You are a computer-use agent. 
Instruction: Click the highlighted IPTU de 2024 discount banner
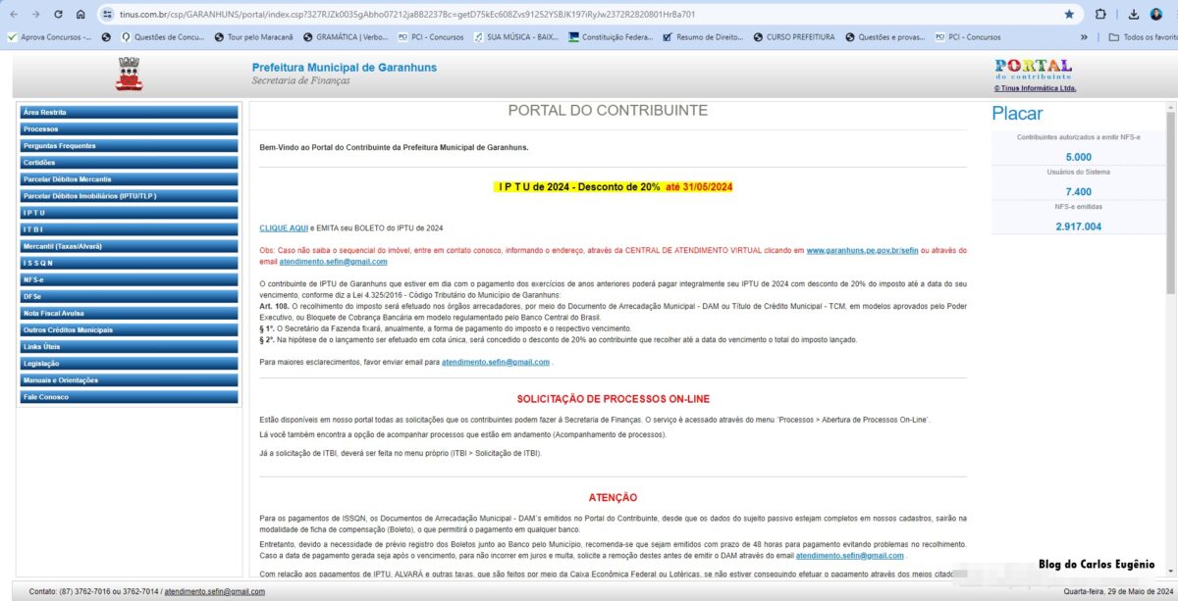[x=614, y=186]
